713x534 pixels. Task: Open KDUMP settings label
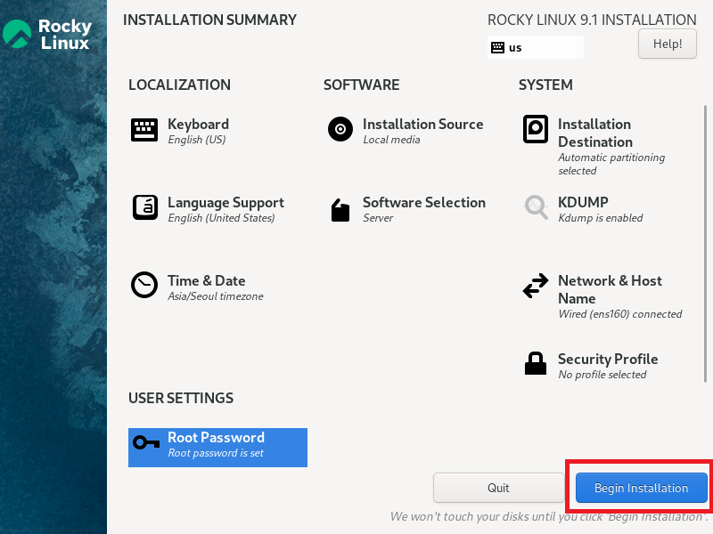(x=583, y=202)
